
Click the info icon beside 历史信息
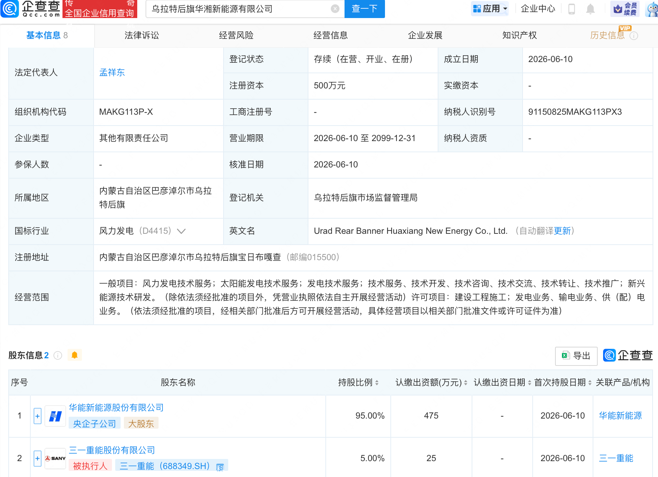coord(634,36)
